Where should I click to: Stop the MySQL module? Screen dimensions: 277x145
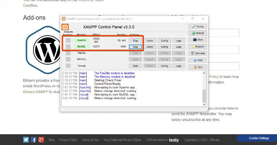(135, 47)
